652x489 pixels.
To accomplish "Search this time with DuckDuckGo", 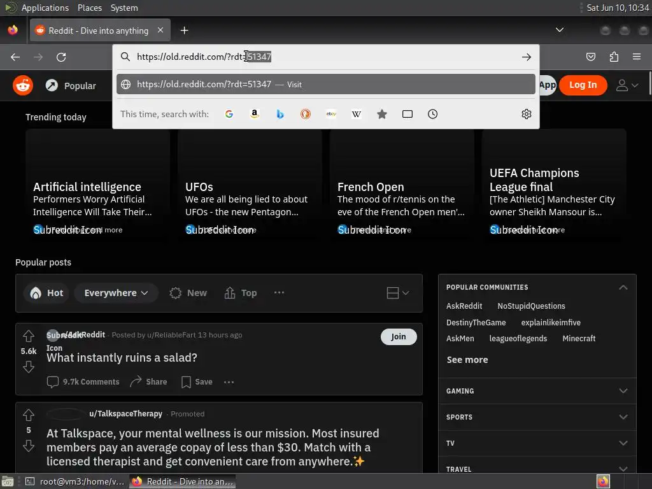I will coord(306,114).
